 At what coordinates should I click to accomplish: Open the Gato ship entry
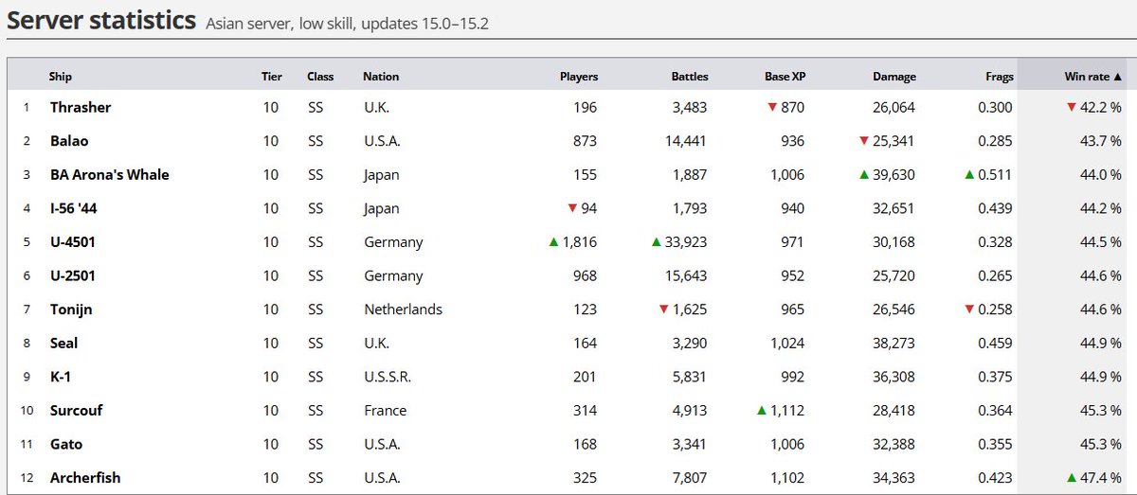(x=67, y=444)
